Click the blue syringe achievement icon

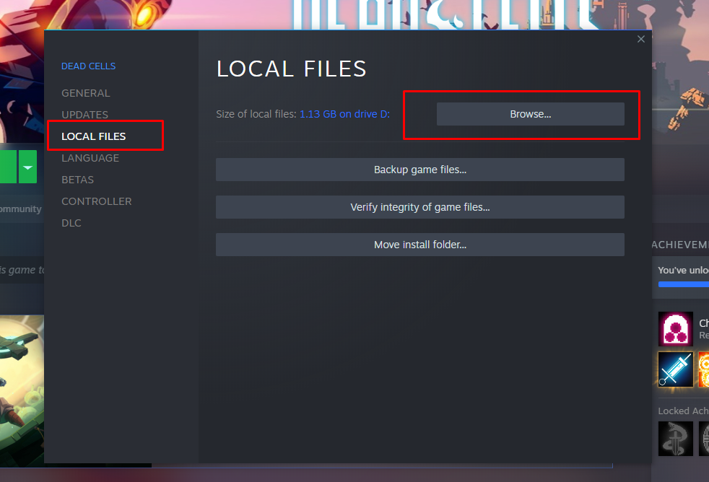675,369
